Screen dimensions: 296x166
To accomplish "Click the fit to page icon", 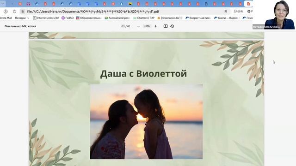I will (166, 26).
